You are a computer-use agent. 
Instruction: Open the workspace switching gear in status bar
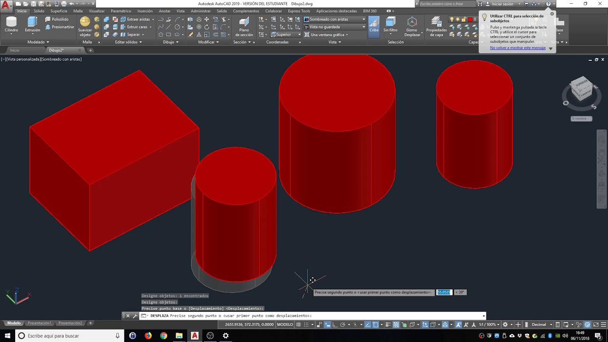click(506, 324)
